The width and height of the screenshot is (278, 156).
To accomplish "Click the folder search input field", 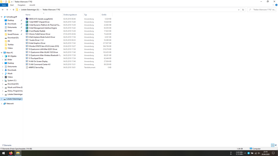I will 263,10.
